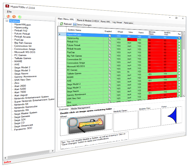Open the File menu
Image resolution: width=189 pixels, height=168 pixels.
tap(9, 12)
